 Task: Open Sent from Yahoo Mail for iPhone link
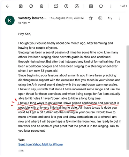click(40, 144)
